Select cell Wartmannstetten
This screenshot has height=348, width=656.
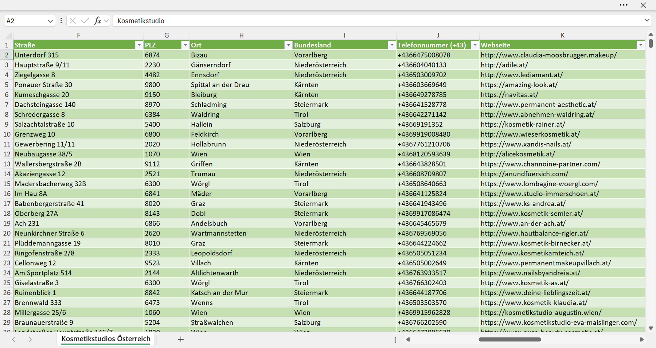pos(241,233)
